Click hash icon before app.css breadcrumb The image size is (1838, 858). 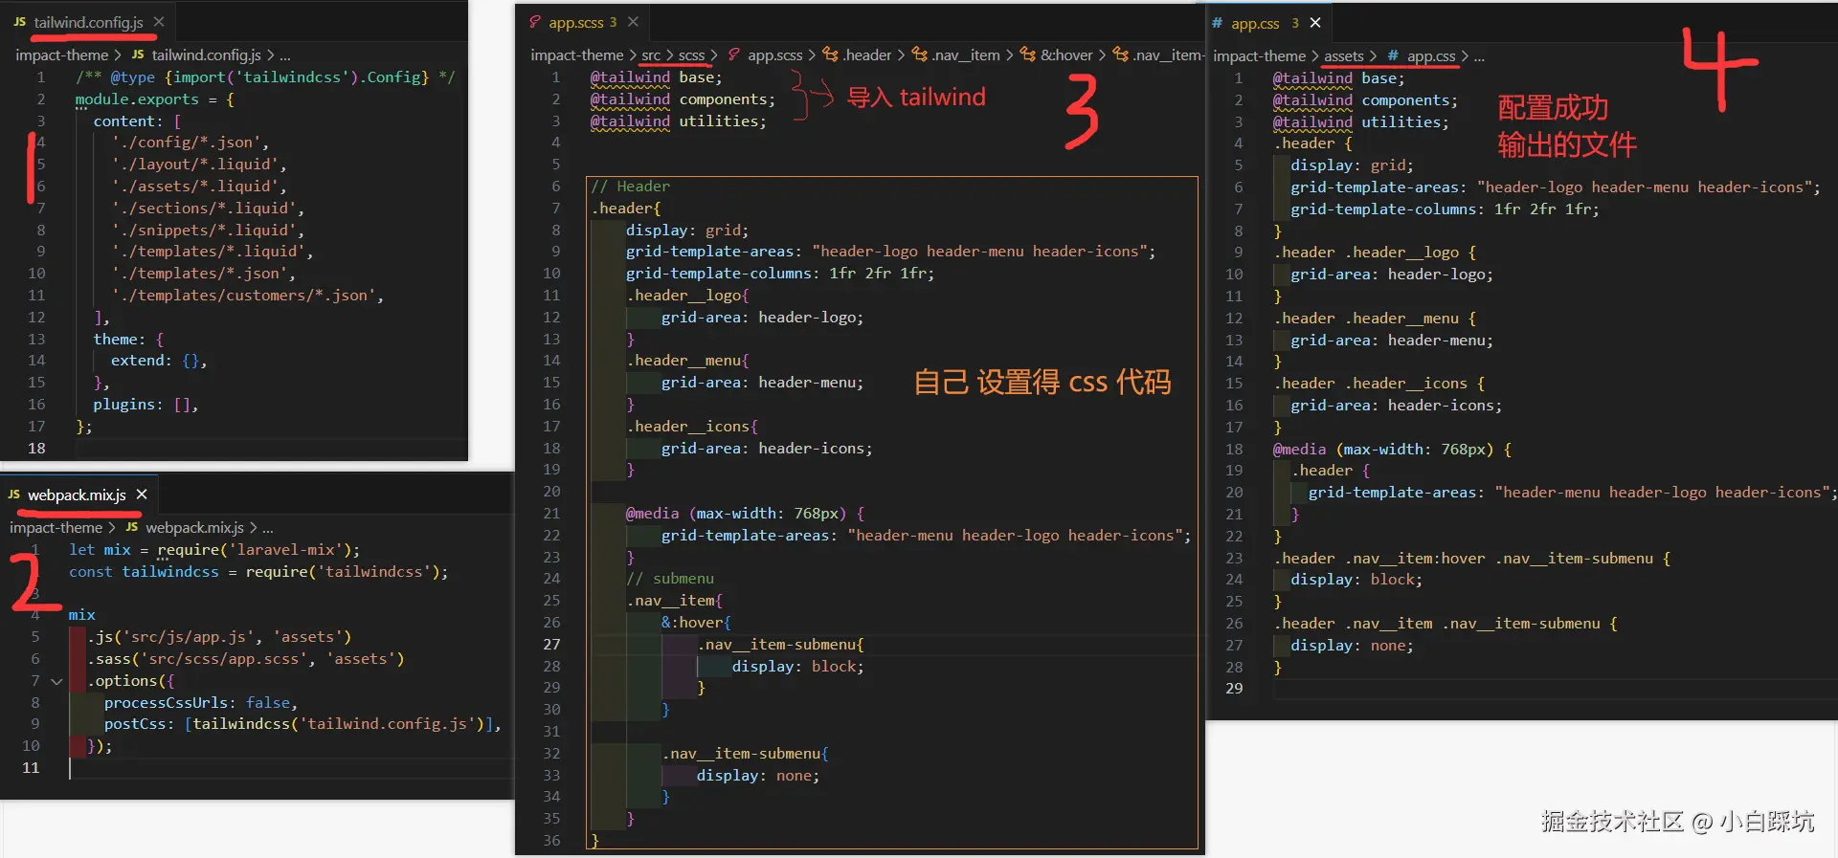point(1393,56)
